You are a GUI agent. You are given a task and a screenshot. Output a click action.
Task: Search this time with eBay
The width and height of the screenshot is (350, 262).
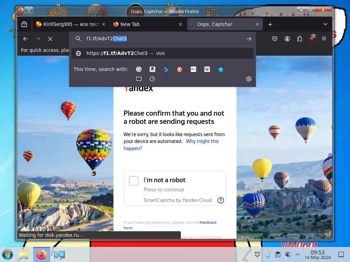[x=193, y=69]
